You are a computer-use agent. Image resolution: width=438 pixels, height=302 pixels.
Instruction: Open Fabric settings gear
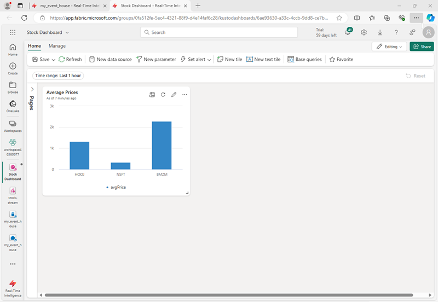click(364, 32)
